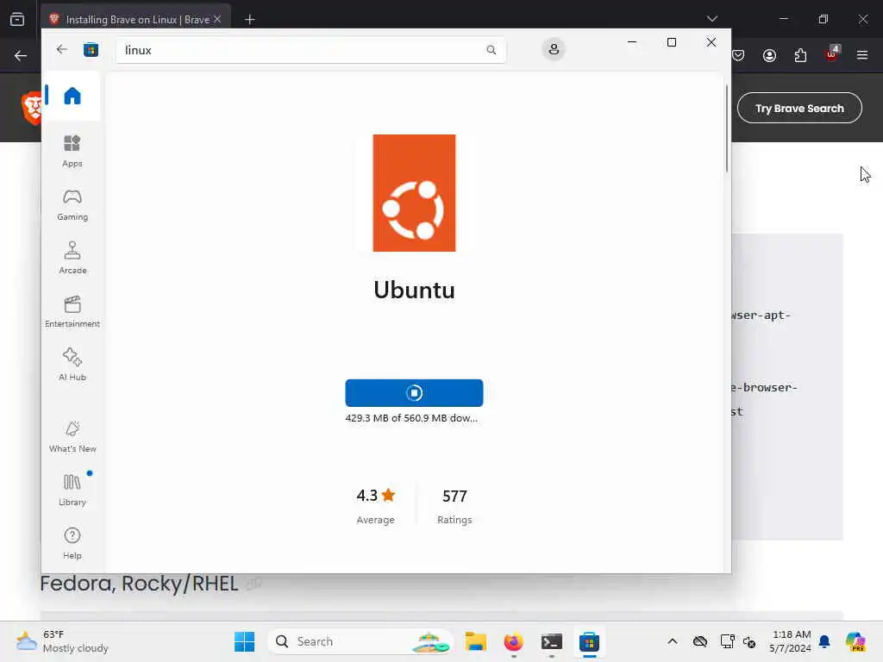Close the 'Installing Brave on Linux' tab
This screenshot has width=883, height=662.
click(217, 20)
